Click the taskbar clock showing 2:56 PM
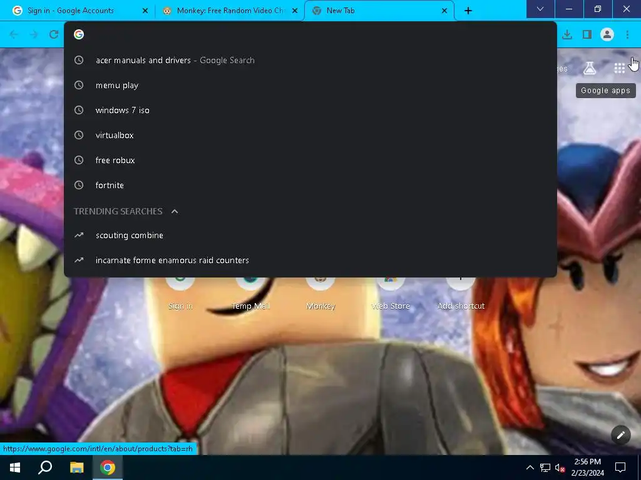 587,467
